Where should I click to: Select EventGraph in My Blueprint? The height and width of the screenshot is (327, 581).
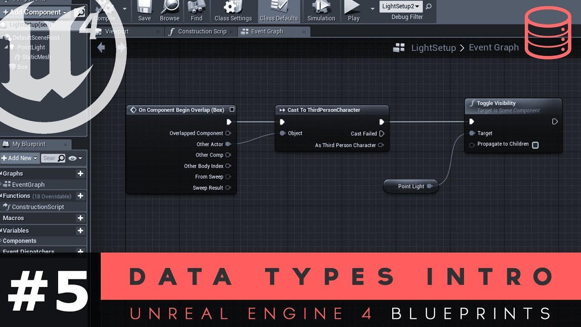(28, 184)
